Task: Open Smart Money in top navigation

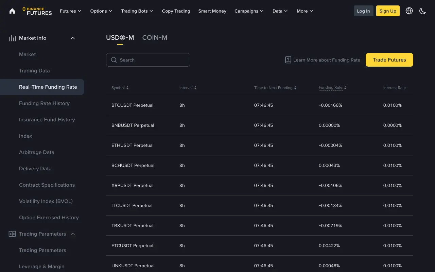Action: (x=212, y=11)
